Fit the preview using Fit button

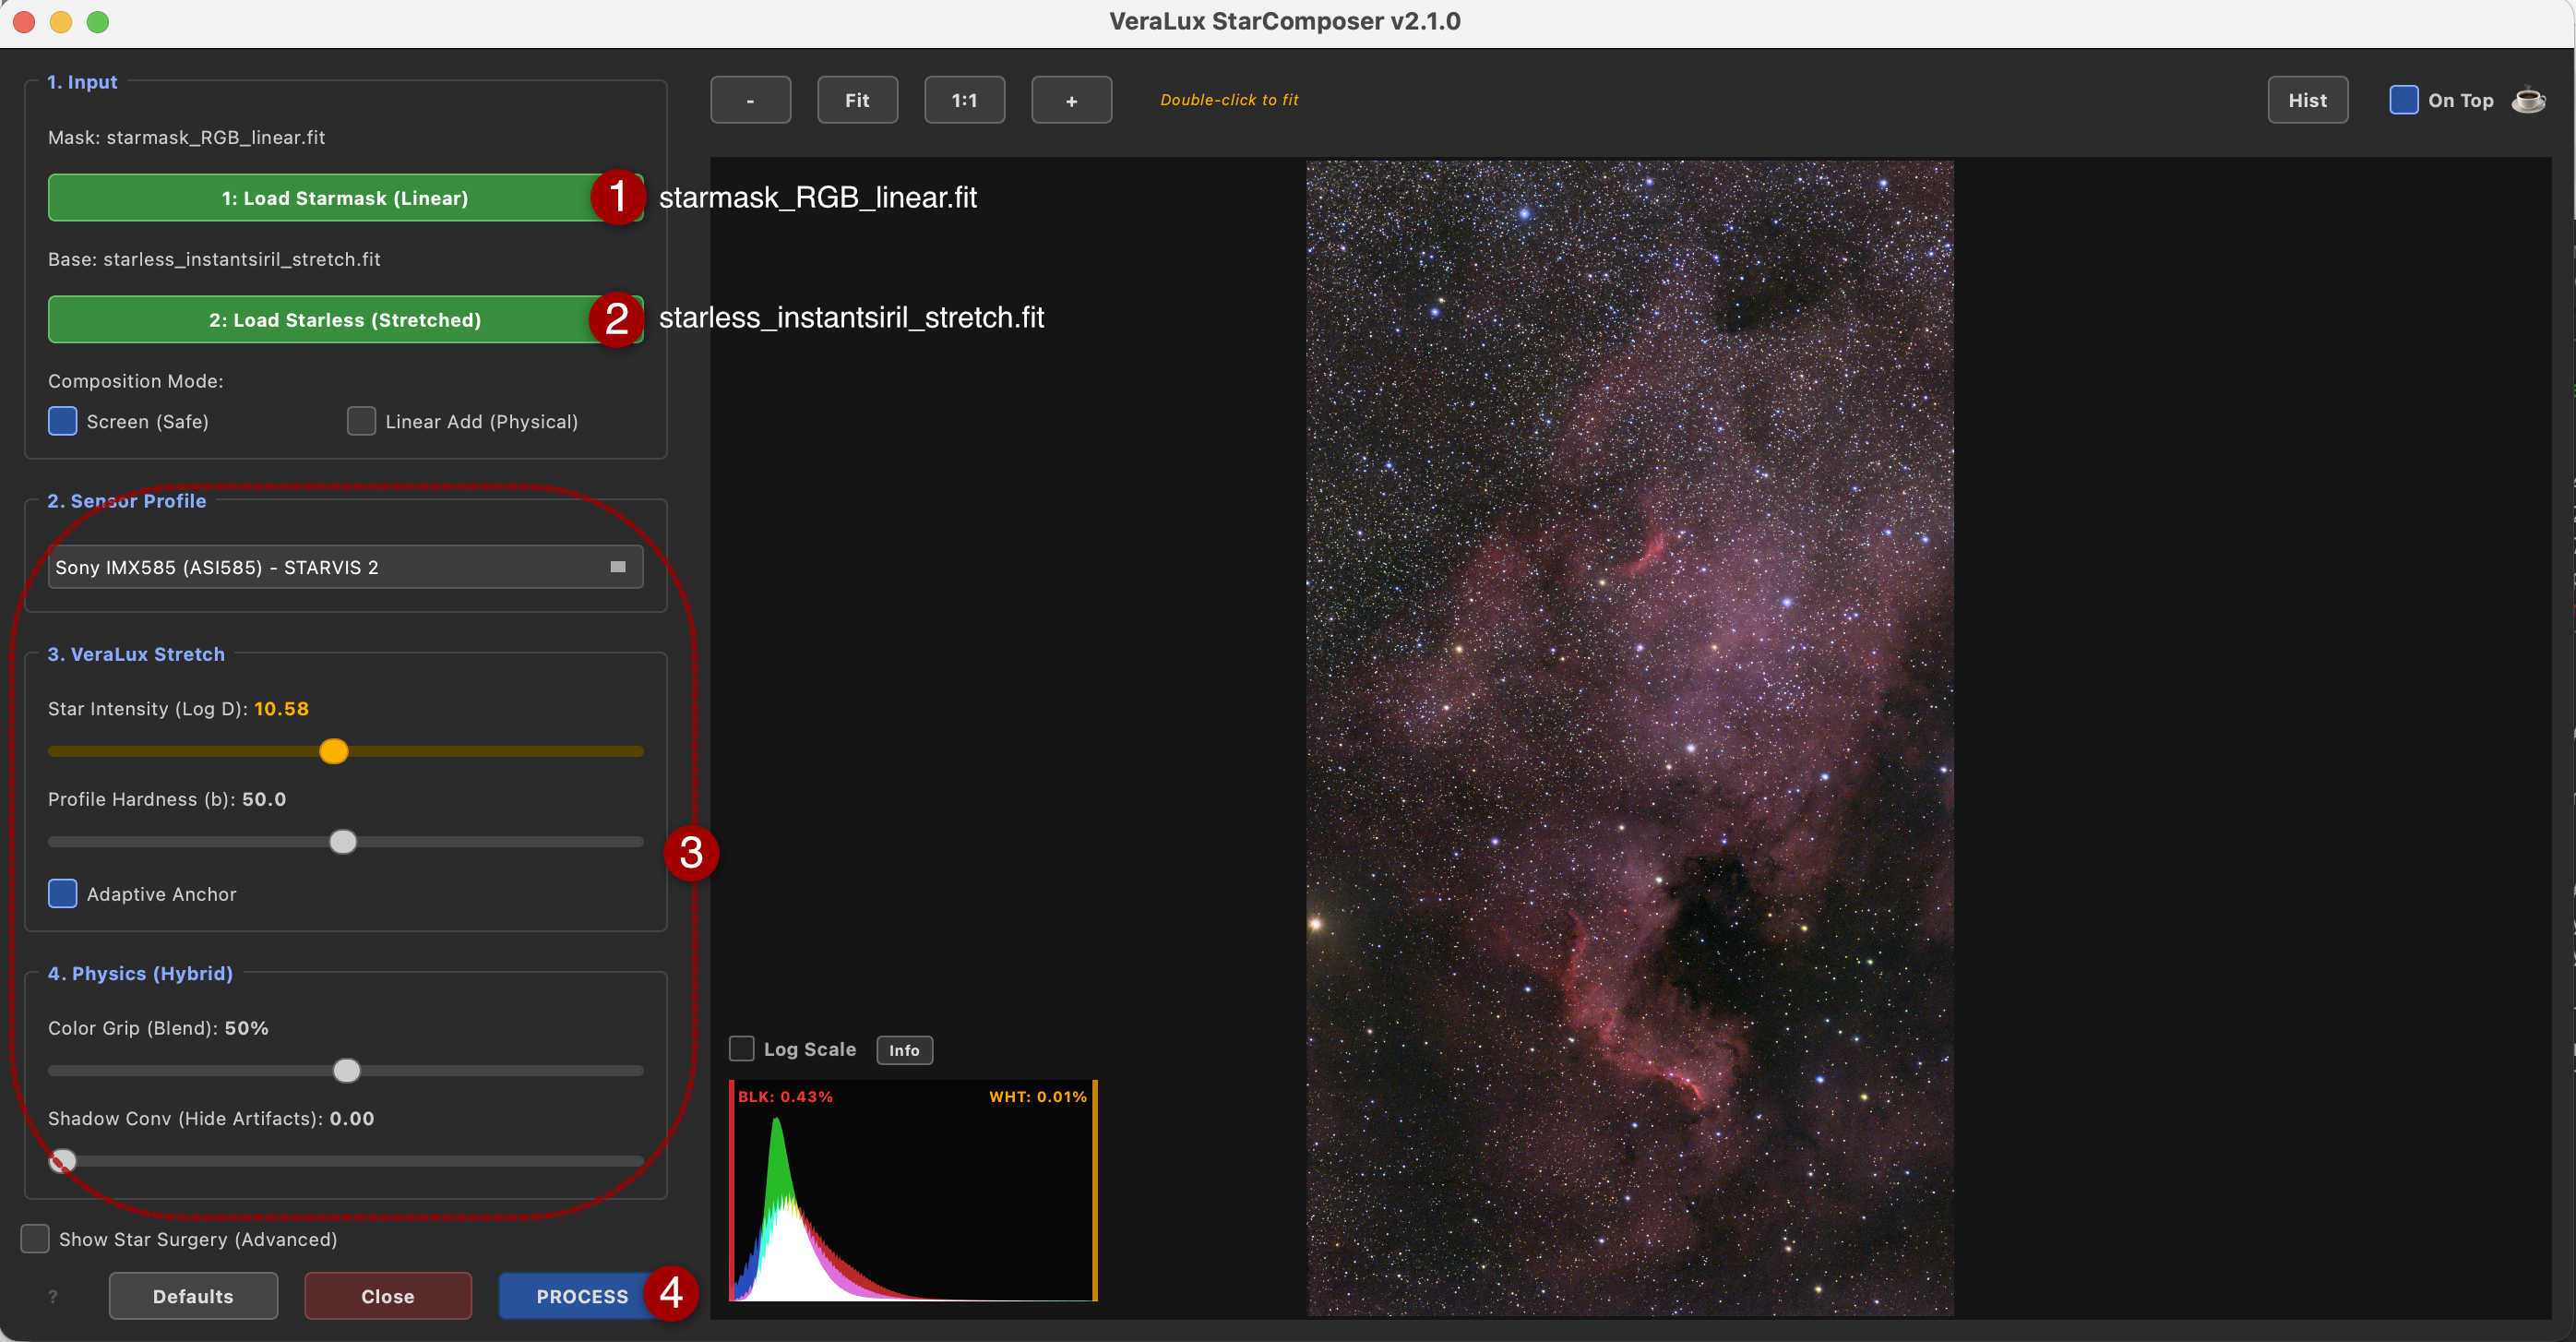pos(857,100)
